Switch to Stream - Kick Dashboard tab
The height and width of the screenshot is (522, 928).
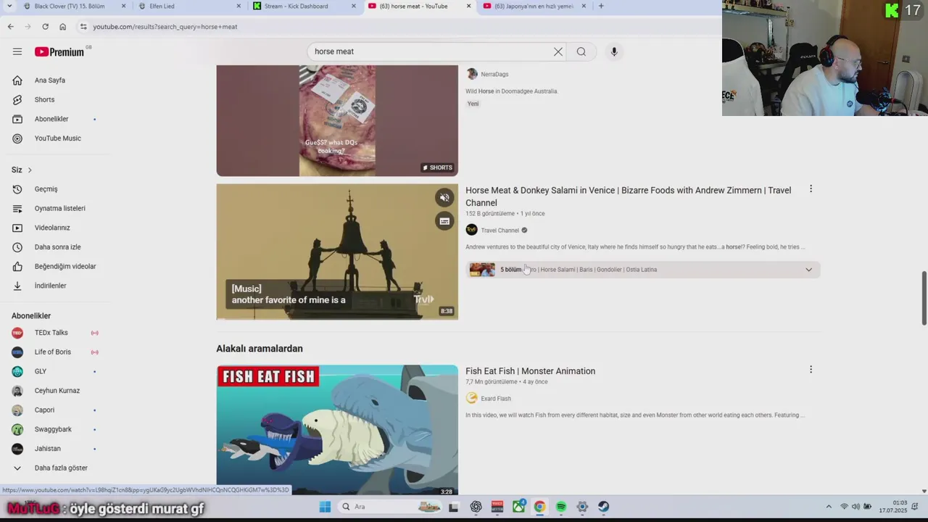point(296,6)
